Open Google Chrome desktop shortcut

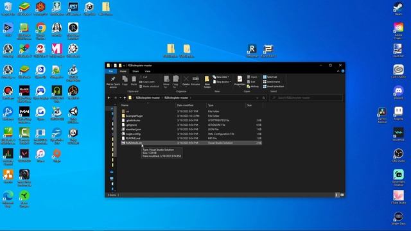[x=40, y=31]
